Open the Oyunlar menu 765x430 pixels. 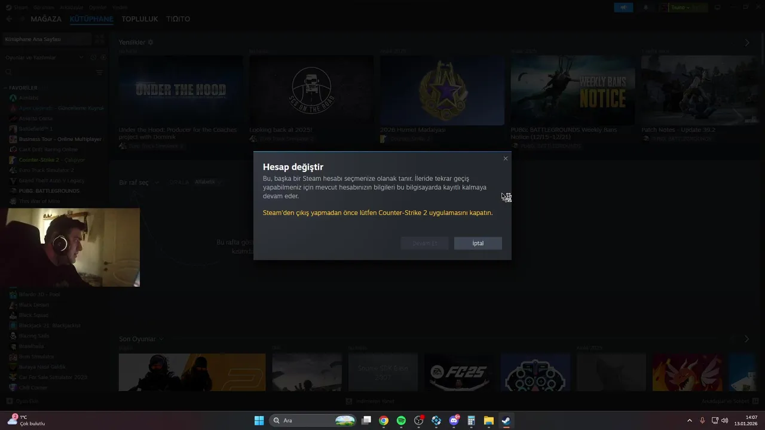point(97,7)
